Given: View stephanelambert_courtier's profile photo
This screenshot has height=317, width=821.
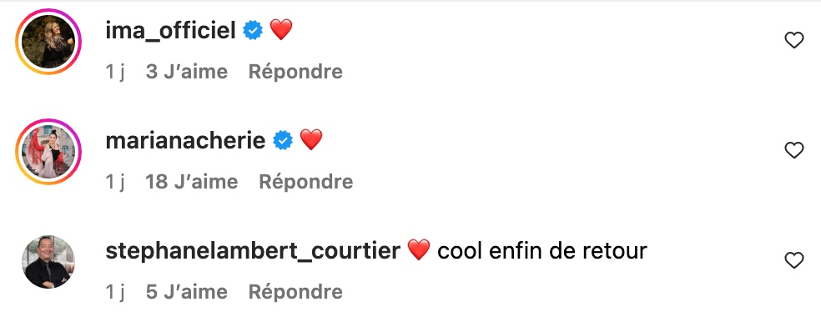Looking at the screenshot, I should tap(48, 262).
